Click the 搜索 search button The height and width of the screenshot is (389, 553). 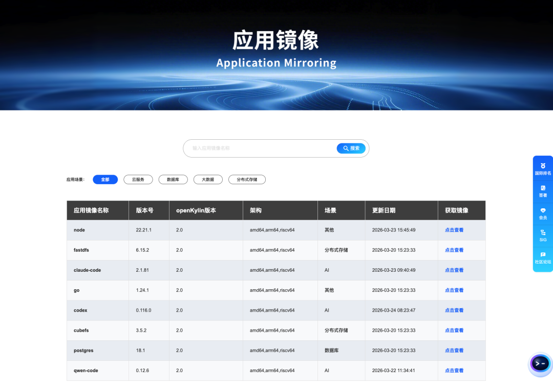point(351,148)
